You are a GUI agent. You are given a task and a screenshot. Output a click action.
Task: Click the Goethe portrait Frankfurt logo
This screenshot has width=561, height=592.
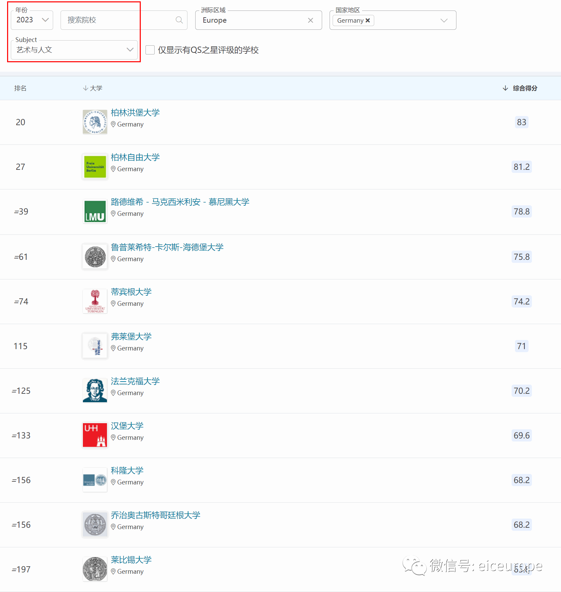tap(95, 391)
